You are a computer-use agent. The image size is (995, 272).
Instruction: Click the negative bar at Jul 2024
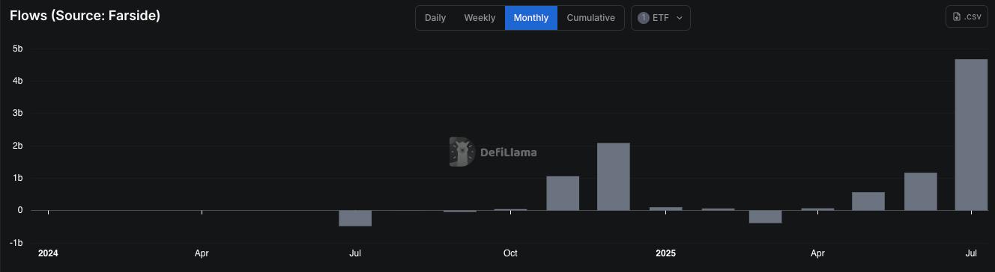click(355, 218)
